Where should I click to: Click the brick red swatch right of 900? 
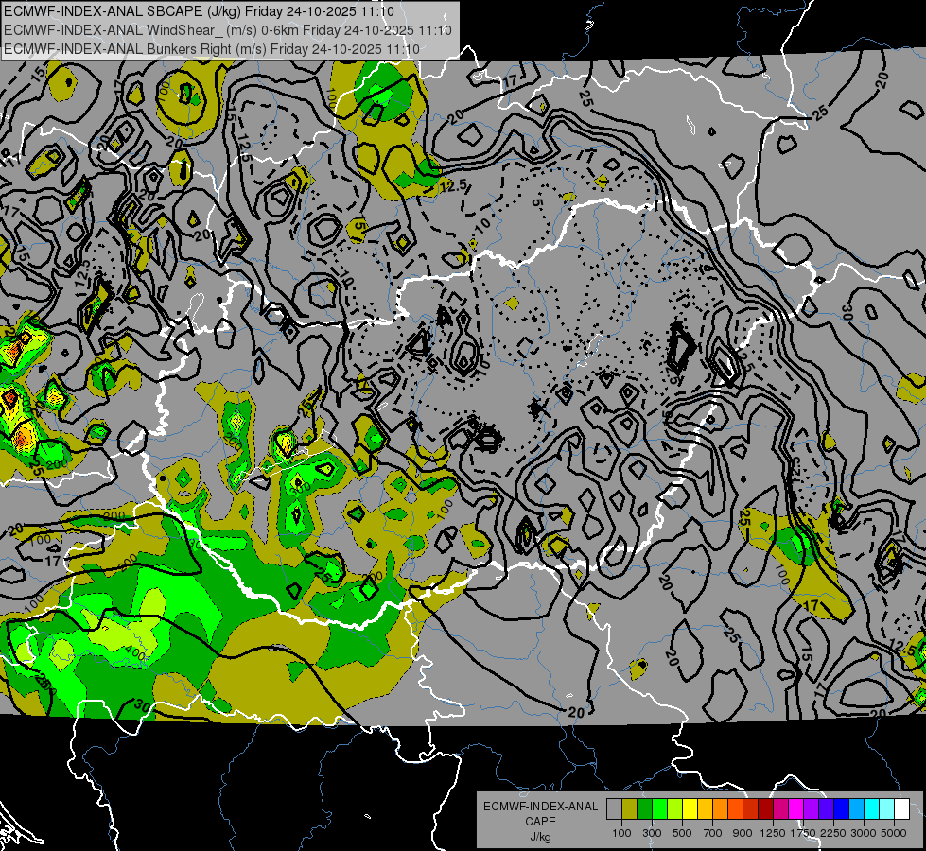(x=750, y=809)
